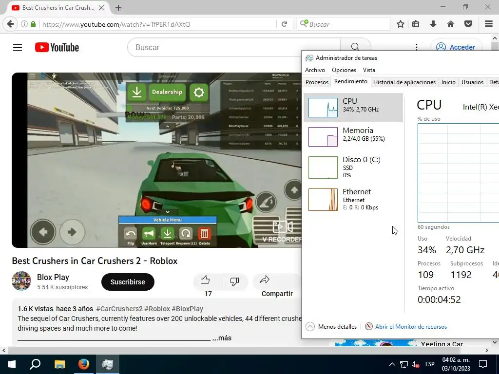Switch to the Procesos tab

coord(317,82)
